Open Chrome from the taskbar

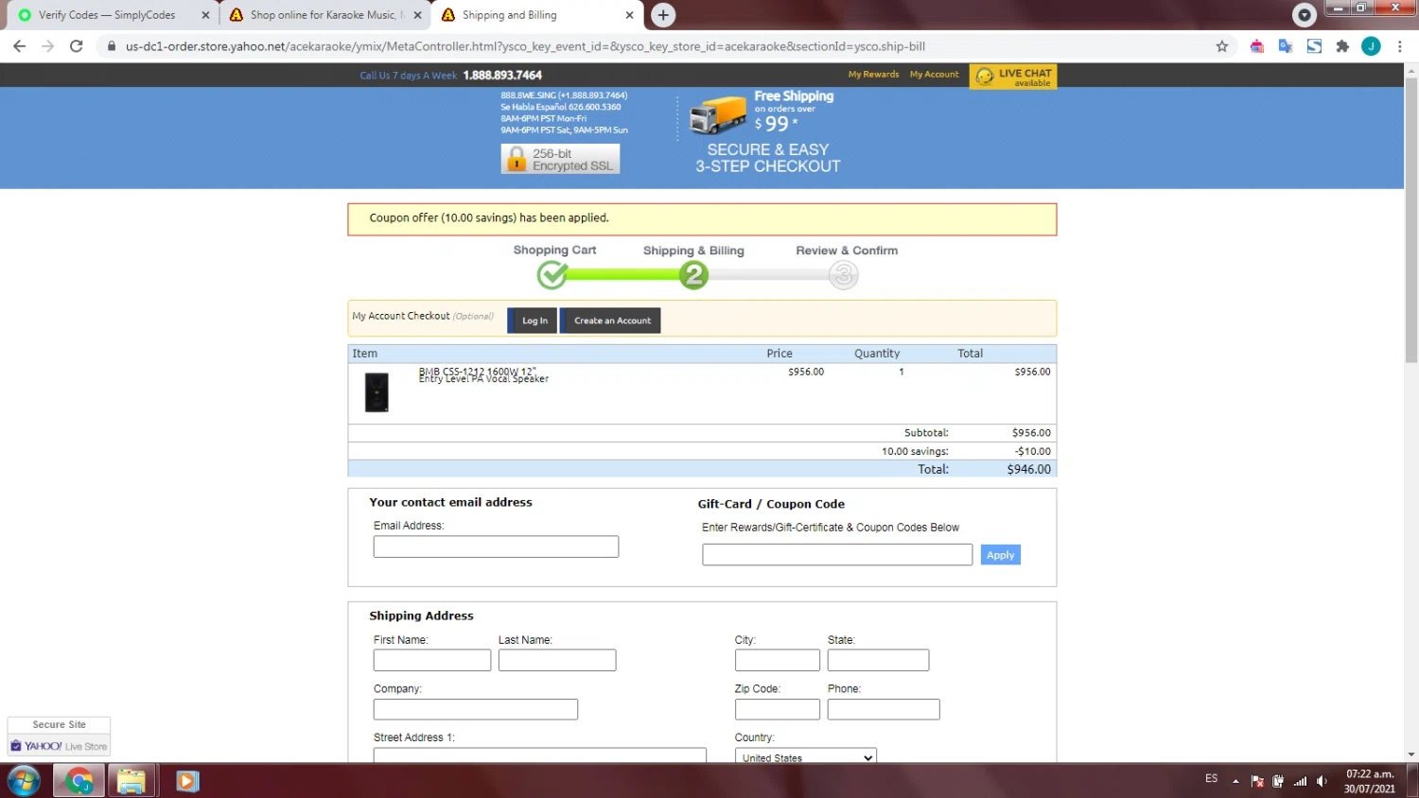coord(79,781)
